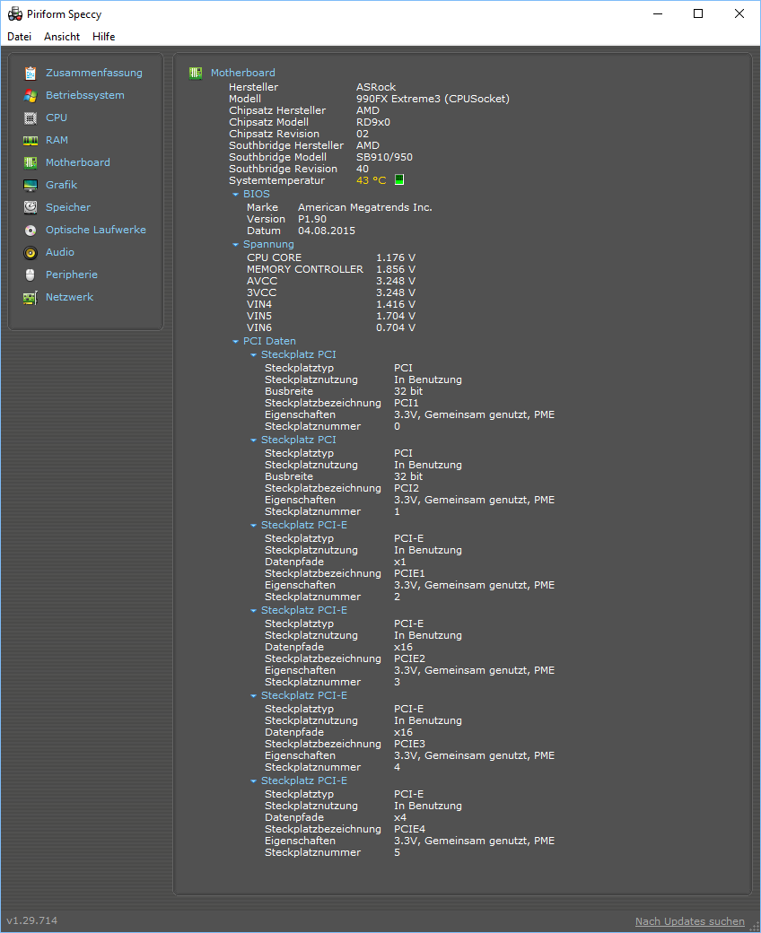Maximize the Speccy window
Screen dimensions: 761x933
tap(698, 13)
